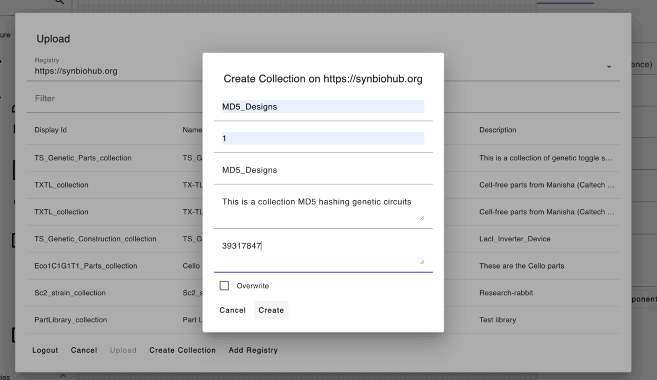Open the Registry dropdown arrow
The height and width of the screenshot is (380, 657).
click(609, 67)
